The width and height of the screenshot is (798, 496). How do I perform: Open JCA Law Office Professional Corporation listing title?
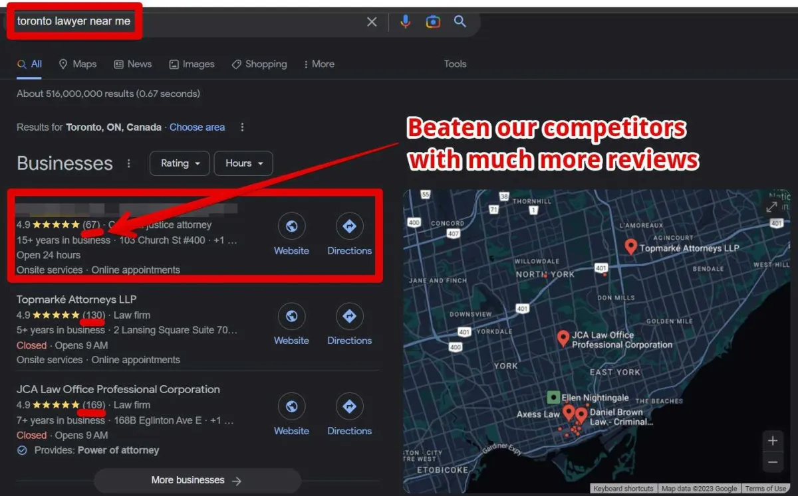[x=118, y=389]
